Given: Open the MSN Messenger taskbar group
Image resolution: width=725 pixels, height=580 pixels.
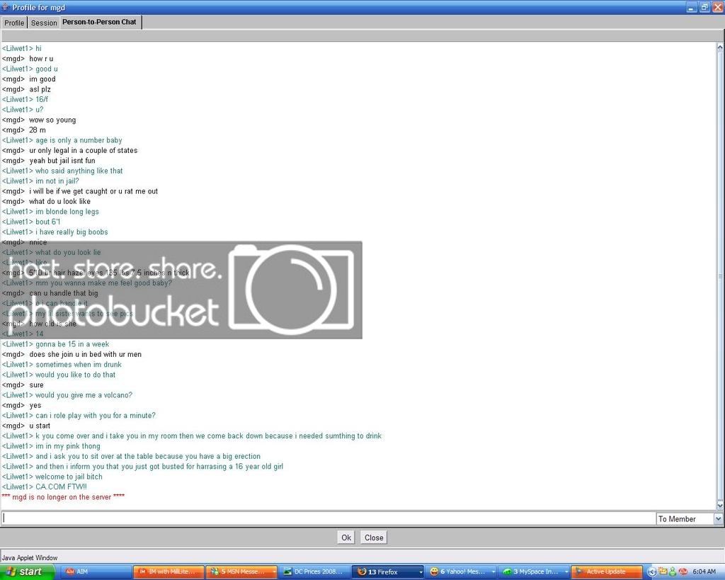Looking at the screenshot, I should (241, 572).
